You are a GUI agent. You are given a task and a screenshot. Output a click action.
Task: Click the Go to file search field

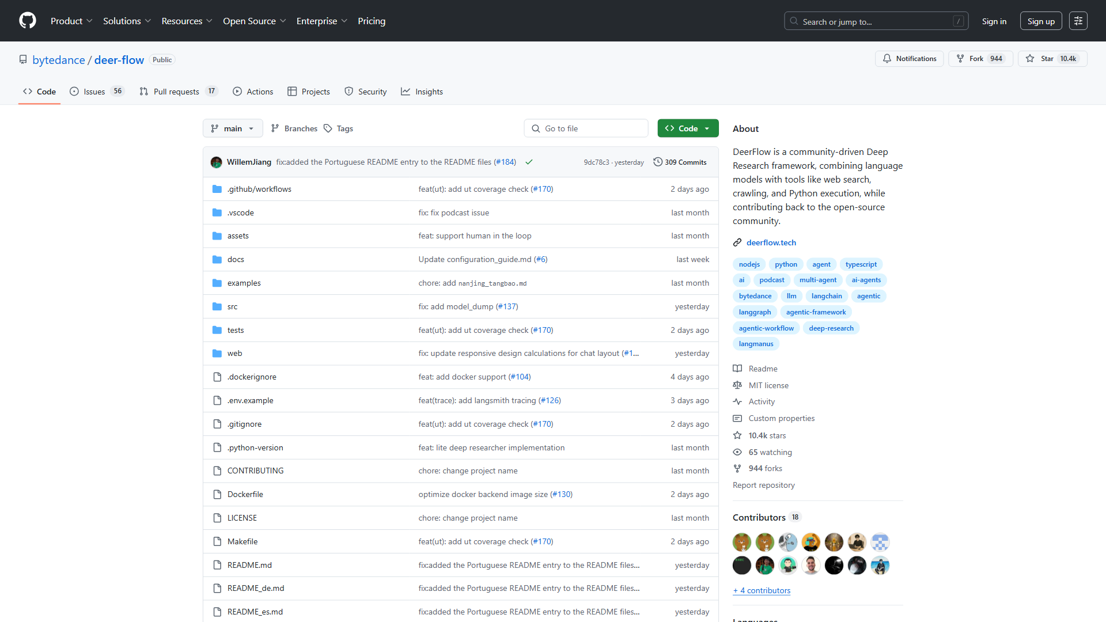[586, 128]
